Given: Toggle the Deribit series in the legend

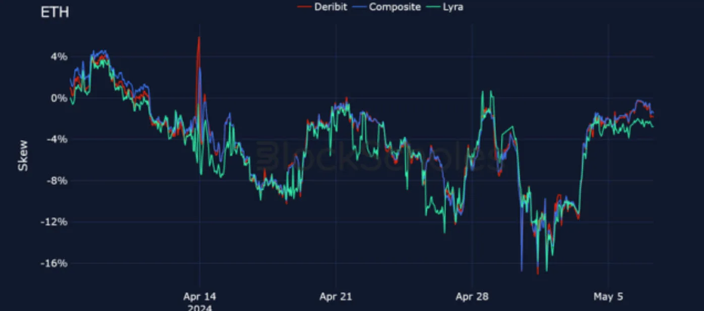Looking at the screenshot, I should [322, 7].
